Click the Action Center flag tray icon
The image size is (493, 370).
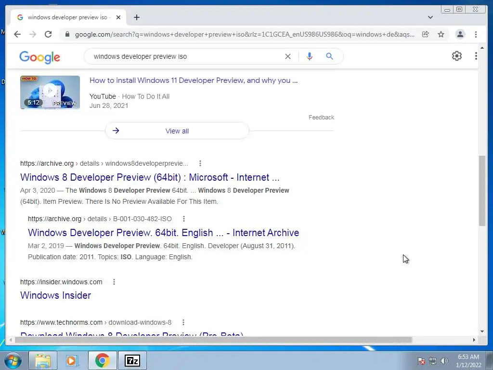pyautogui.click(x=421, y=361)
